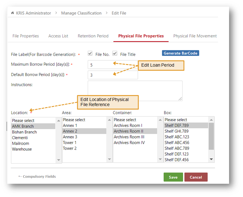Click the Generate BarCode button
This screenshot has width=243, height=197.
181,53
